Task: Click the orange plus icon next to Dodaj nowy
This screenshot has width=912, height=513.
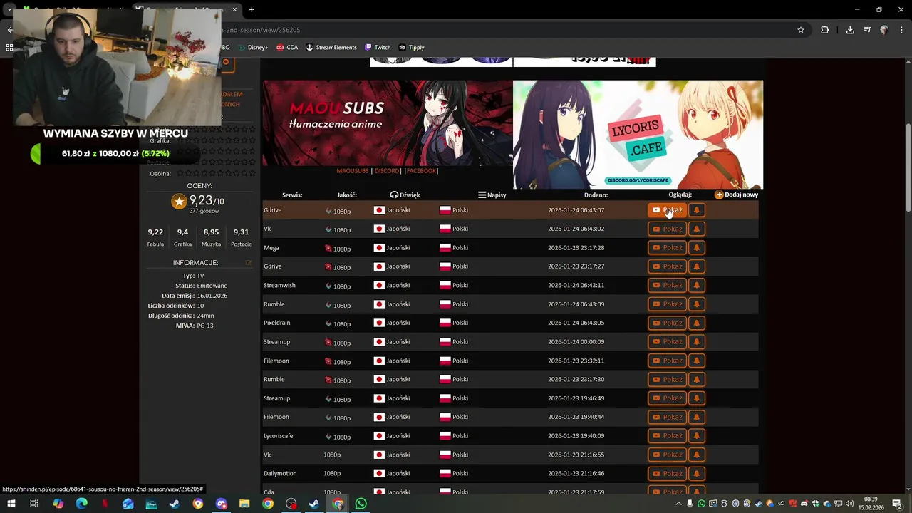Action: 719,195
